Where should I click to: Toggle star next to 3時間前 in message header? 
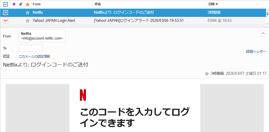click(x=207, y=74)
